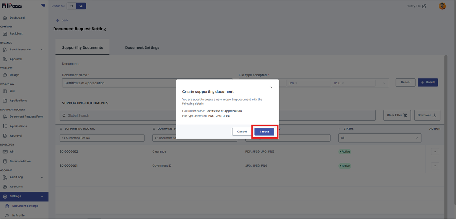This screenshot has width=456, height=219.
Task: Click the Global Search field
Action: [x=217, y=115]
